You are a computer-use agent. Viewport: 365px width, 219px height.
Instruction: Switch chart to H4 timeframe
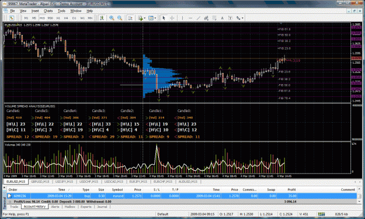(x=66, y=18)
